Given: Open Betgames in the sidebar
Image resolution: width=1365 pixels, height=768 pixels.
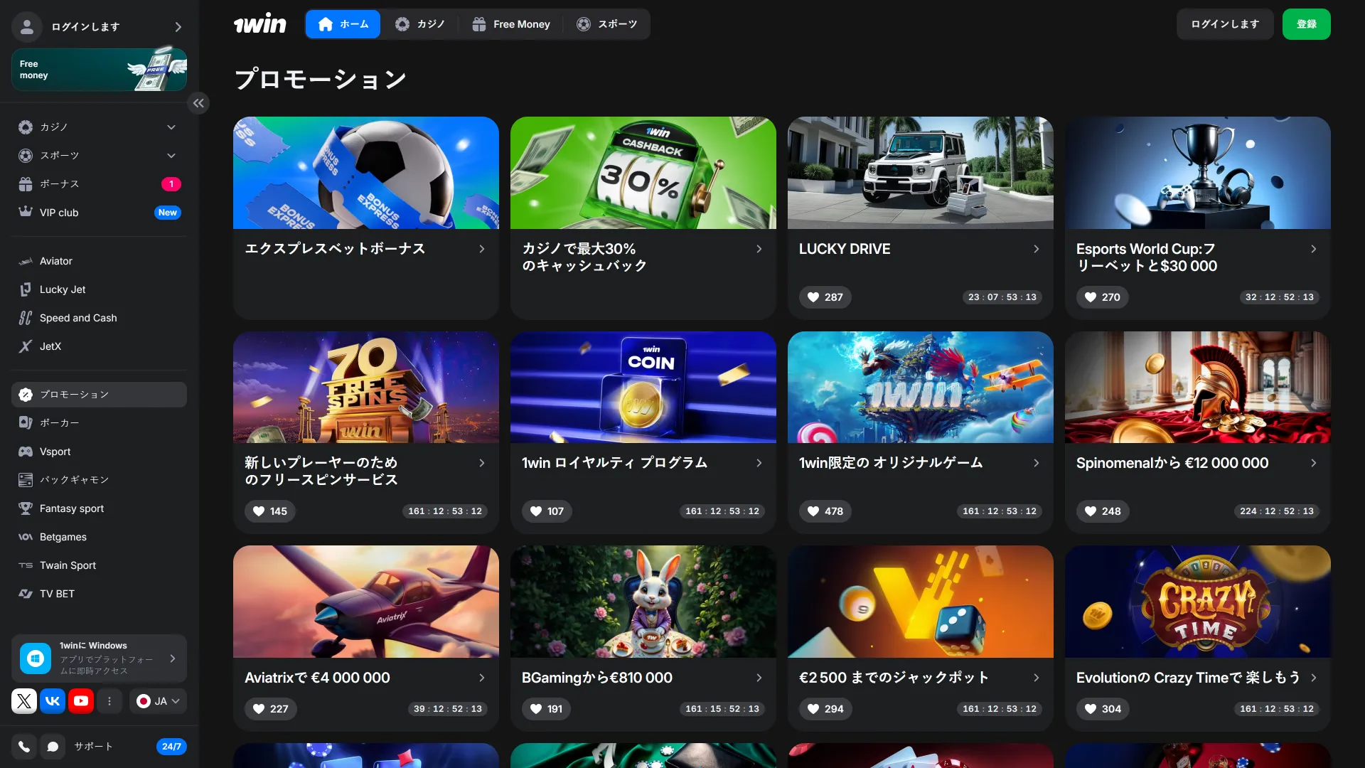Looking at the screenshot, I should click(99, 537).
